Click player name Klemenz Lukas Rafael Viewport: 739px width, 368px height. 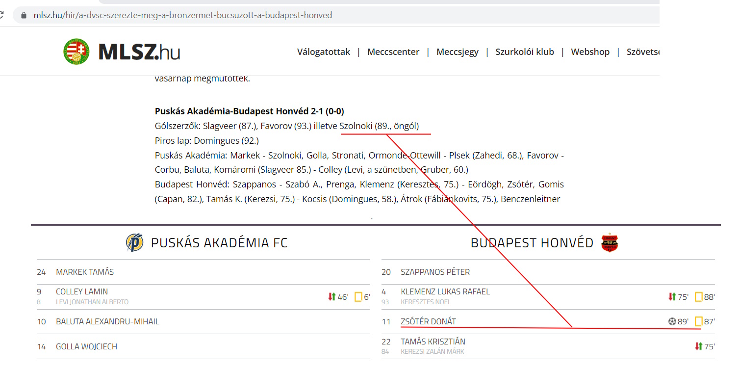(x=445, y=291)
